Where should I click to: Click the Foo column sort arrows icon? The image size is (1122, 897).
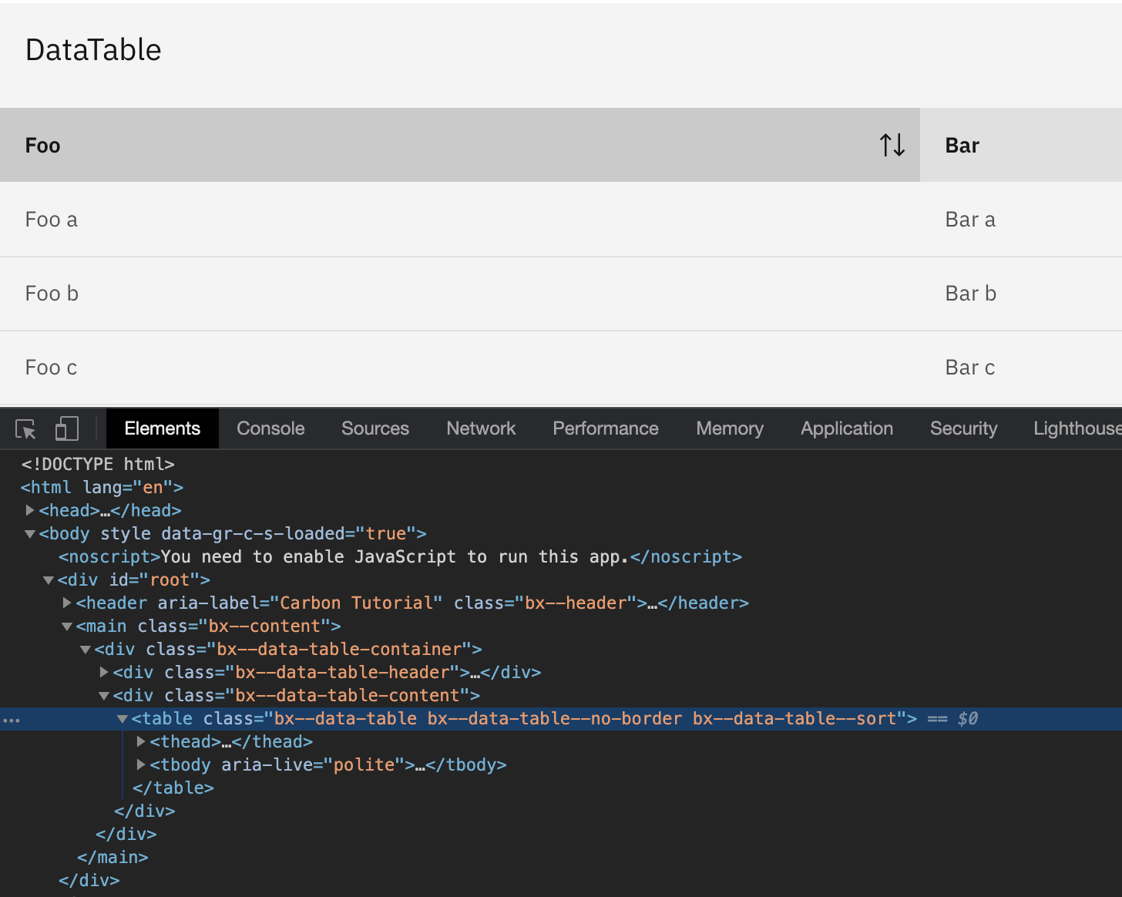[892, 144]
